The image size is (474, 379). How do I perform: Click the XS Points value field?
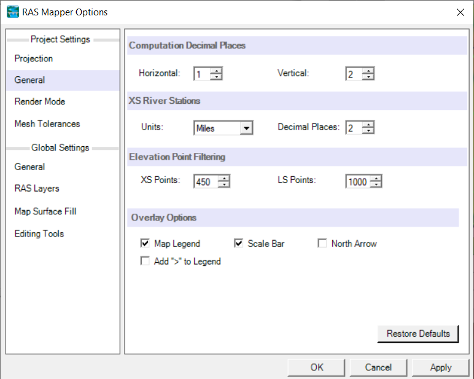206,181
